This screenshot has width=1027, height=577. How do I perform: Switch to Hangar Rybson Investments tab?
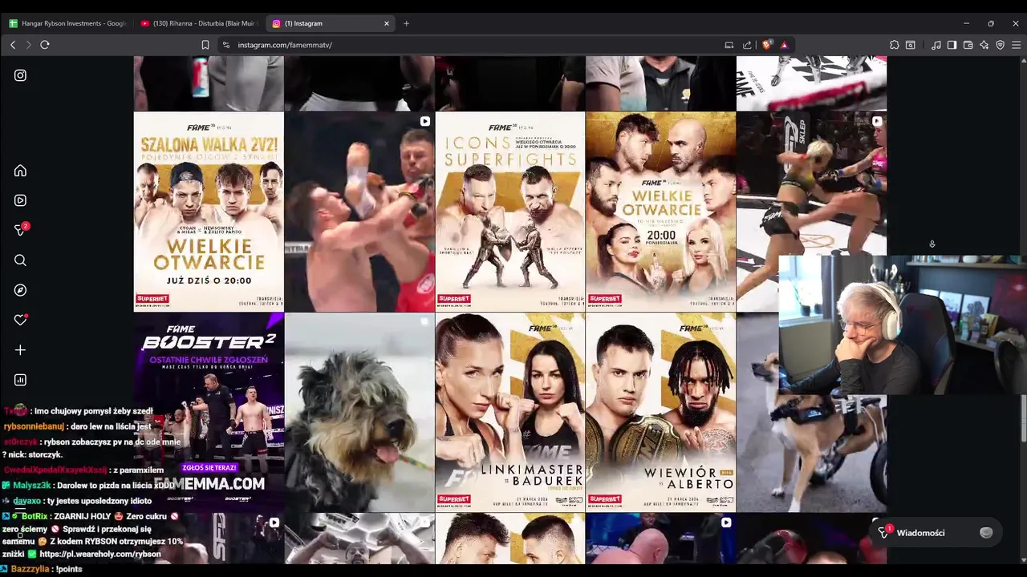(x=67, y=23)
